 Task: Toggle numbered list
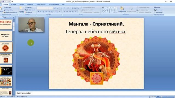pos(69,8)
